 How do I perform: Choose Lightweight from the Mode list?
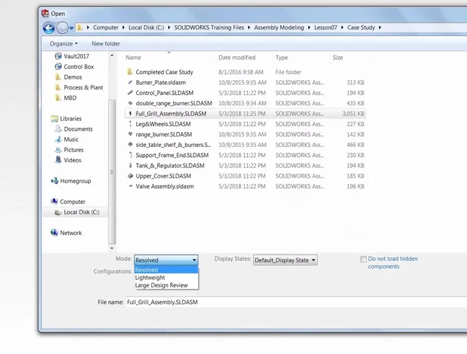150,277
